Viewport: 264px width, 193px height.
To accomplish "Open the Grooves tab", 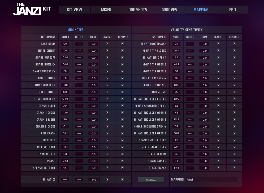I will 169,10.
